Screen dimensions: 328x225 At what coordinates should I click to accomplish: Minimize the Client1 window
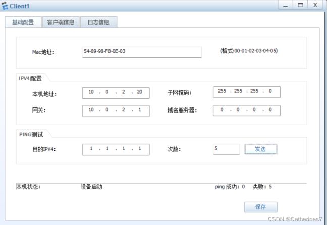coord(285,5)
